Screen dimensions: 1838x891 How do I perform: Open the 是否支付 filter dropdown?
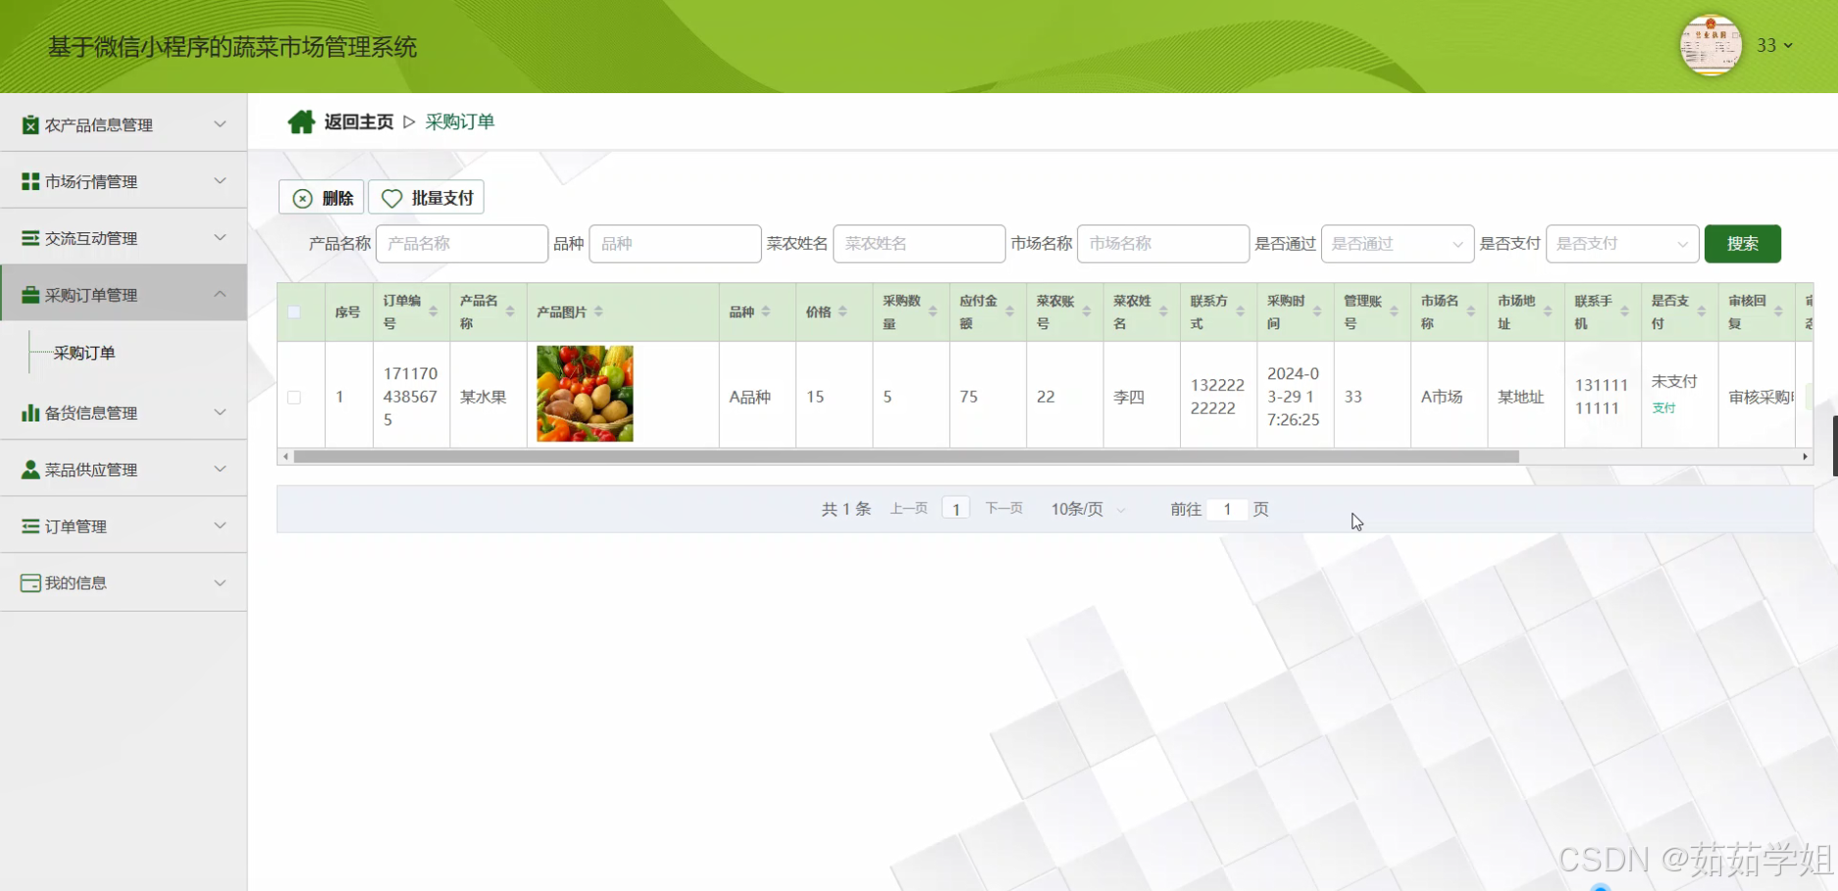click(x=1621, y=244)
